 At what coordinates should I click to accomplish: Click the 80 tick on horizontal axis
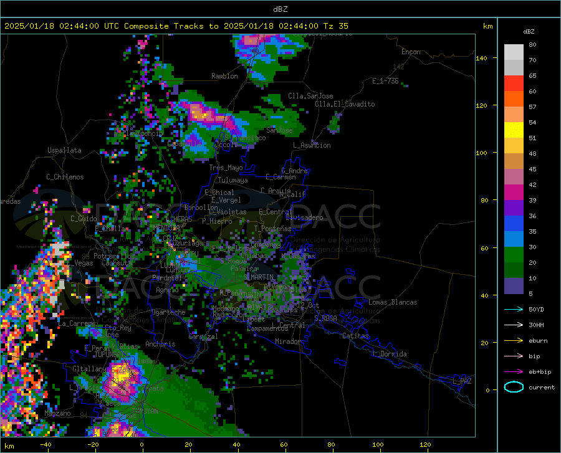(x=331, y=445)
